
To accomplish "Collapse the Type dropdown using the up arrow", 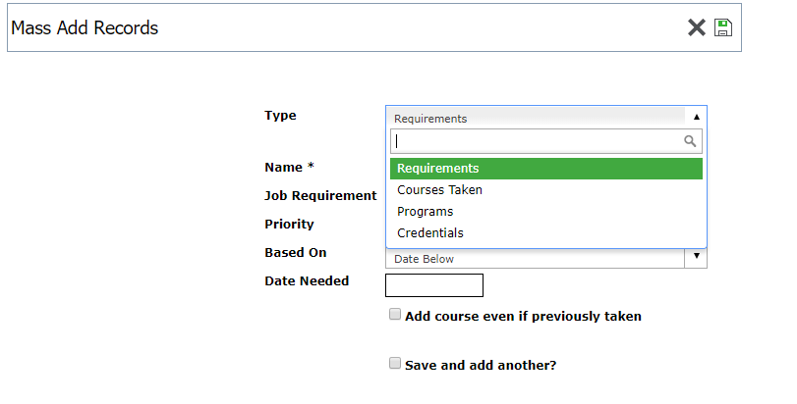I will coord(697,117).
